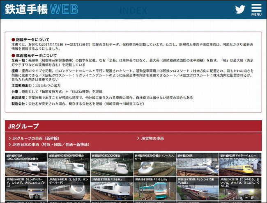Click the arrow beside JR貨物の車両
Image resolution: width=267 pixels, height=203 pixels.
[x=138, y=138]
